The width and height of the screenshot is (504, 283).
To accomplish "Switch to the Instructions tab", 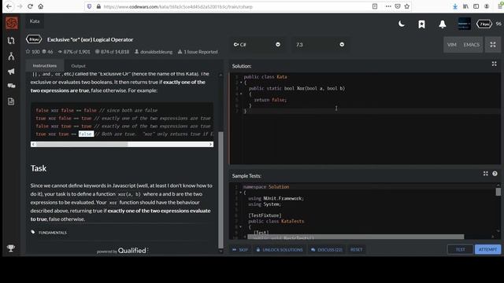I will (45, 65).
